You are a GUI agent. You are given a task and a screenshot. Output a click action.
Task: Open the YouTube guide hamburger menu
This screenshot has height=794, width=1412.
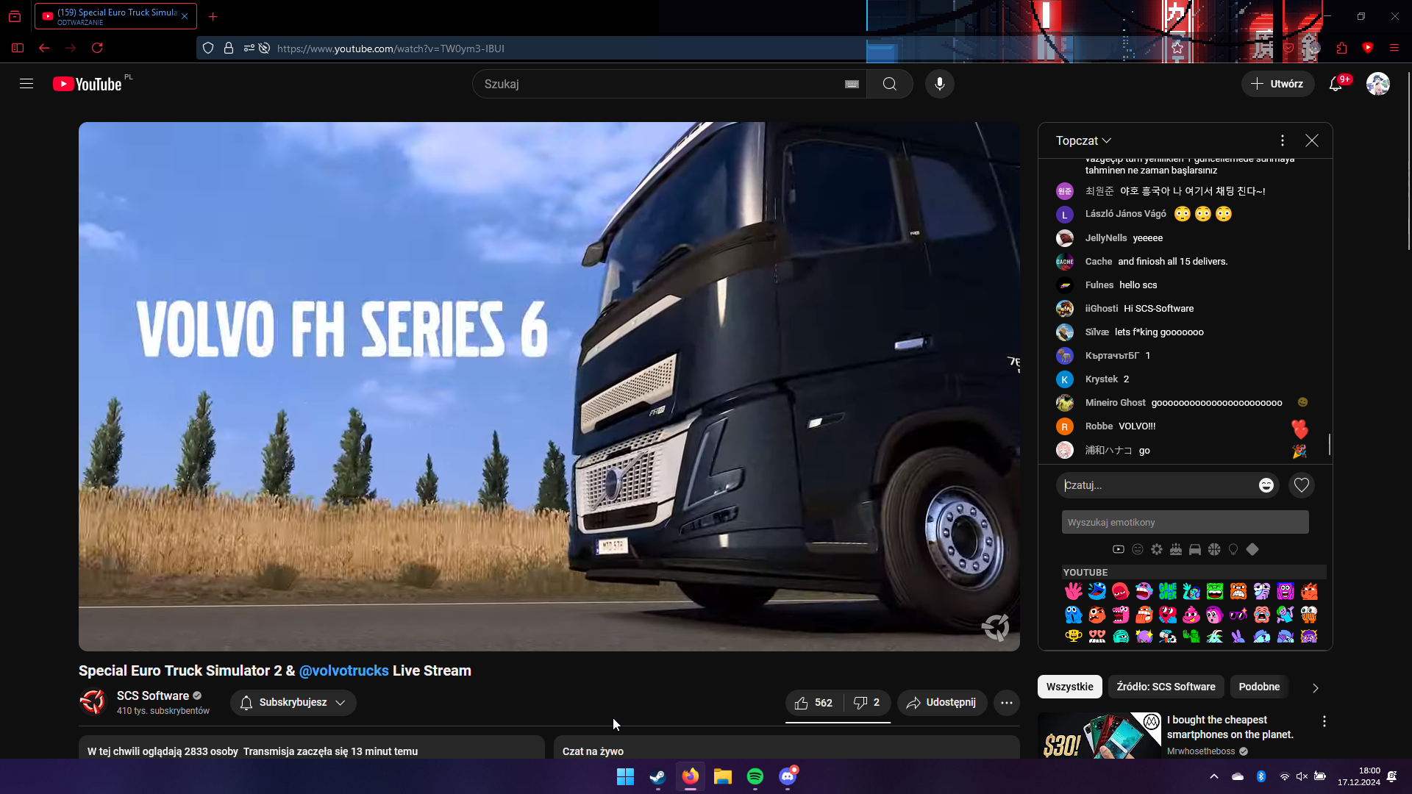(x=26, y=84)
